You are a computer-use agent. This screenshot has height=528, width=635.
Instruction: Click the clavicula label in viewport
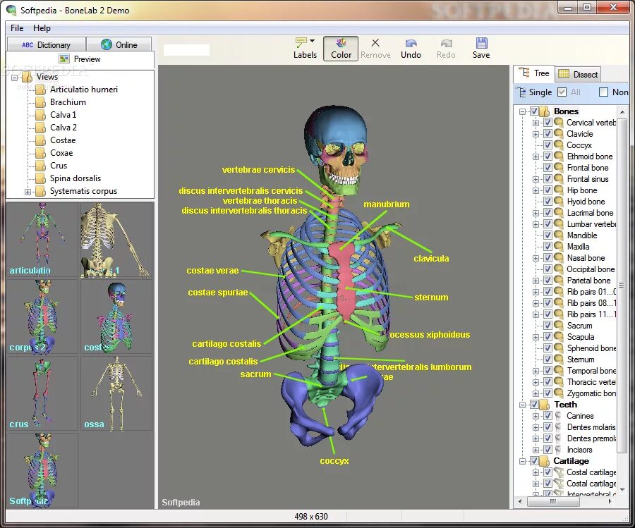[x=431, y=259]
